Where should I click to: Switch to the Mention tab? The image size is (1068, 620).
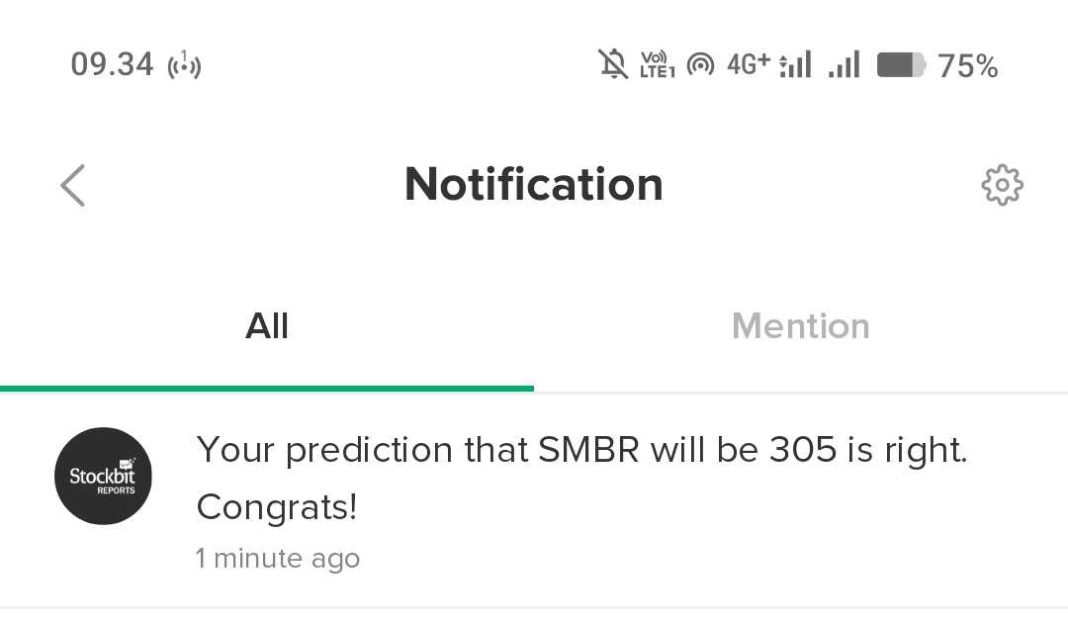800,326
